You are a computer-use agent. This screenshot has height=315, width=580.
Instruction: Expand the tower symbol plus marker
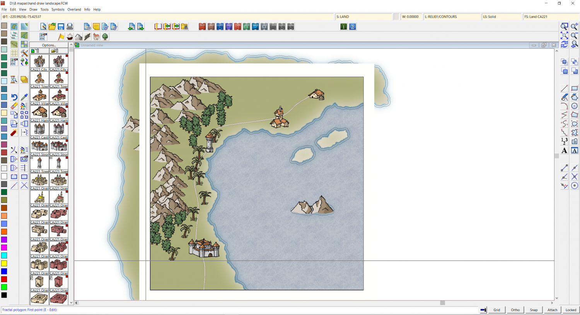[x=32, y=158]
